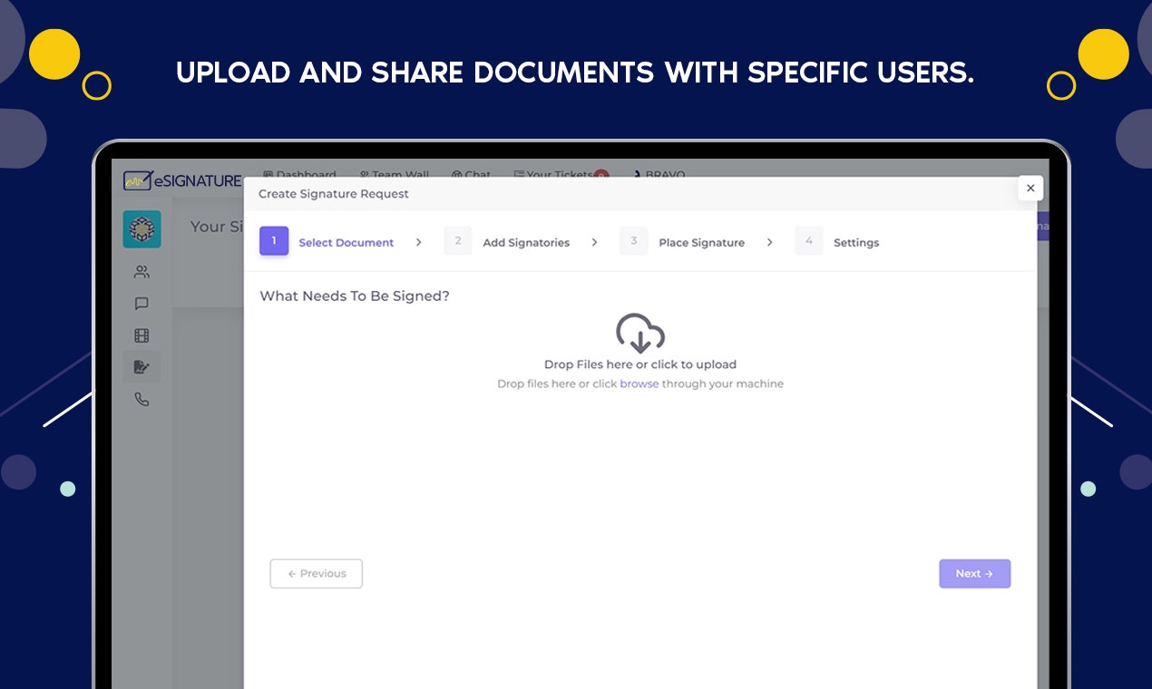Click the 'Create Signature Request' dialog title

(x=334, y=194)
